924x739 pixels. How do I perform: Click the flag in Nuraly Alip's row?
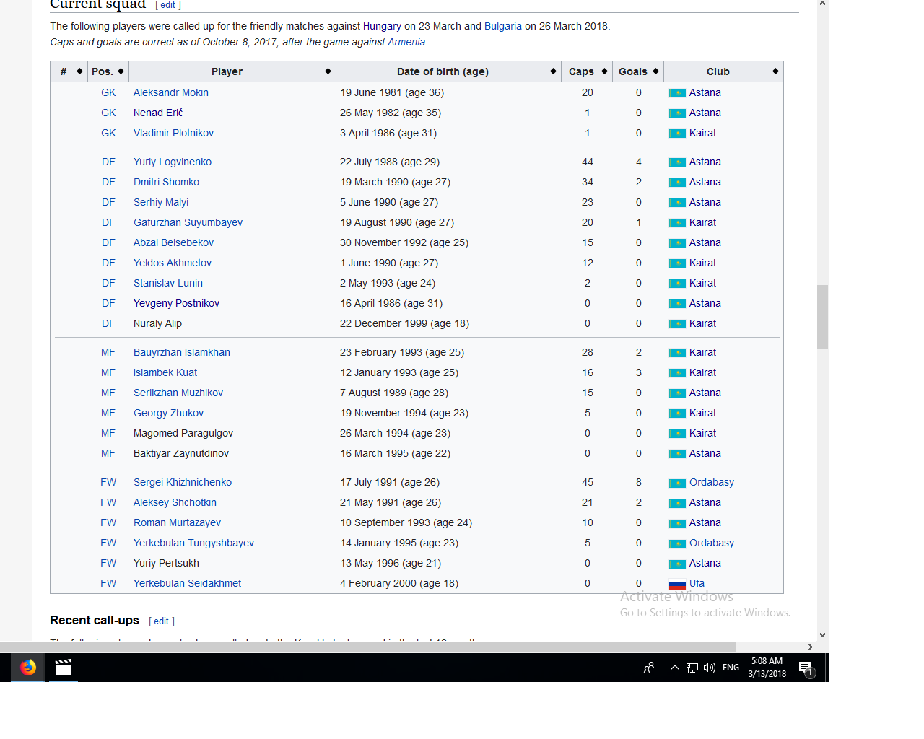677,324
